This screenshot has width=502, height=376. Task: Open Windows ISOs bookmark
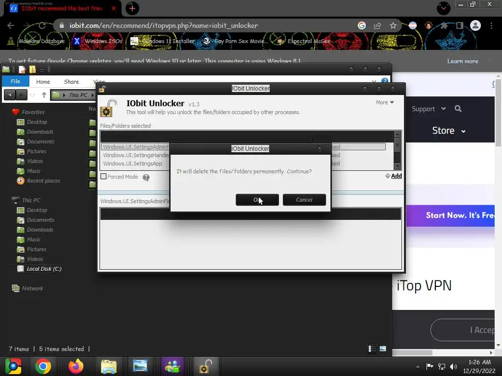pos(98,41)
